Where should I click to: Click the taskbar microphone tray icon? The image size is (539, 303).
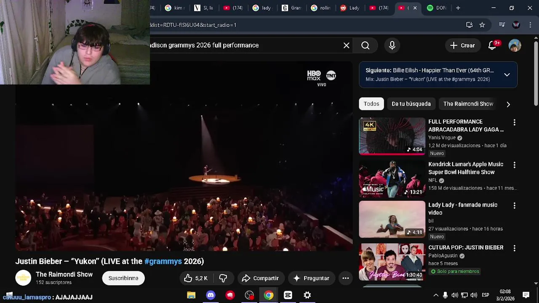(445, 295)
